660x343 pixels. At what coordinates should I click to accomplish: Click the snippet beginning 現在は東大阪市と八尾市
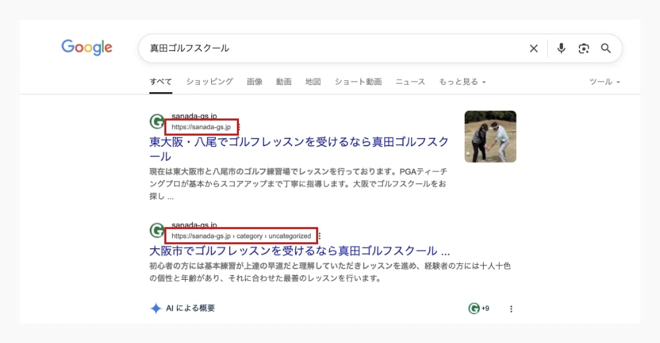tap(298, 184)
